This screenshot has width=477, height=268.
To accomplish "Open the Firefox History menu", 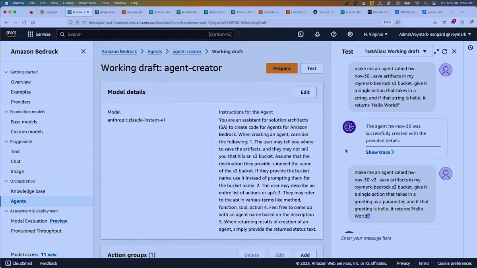I will 68,3.
